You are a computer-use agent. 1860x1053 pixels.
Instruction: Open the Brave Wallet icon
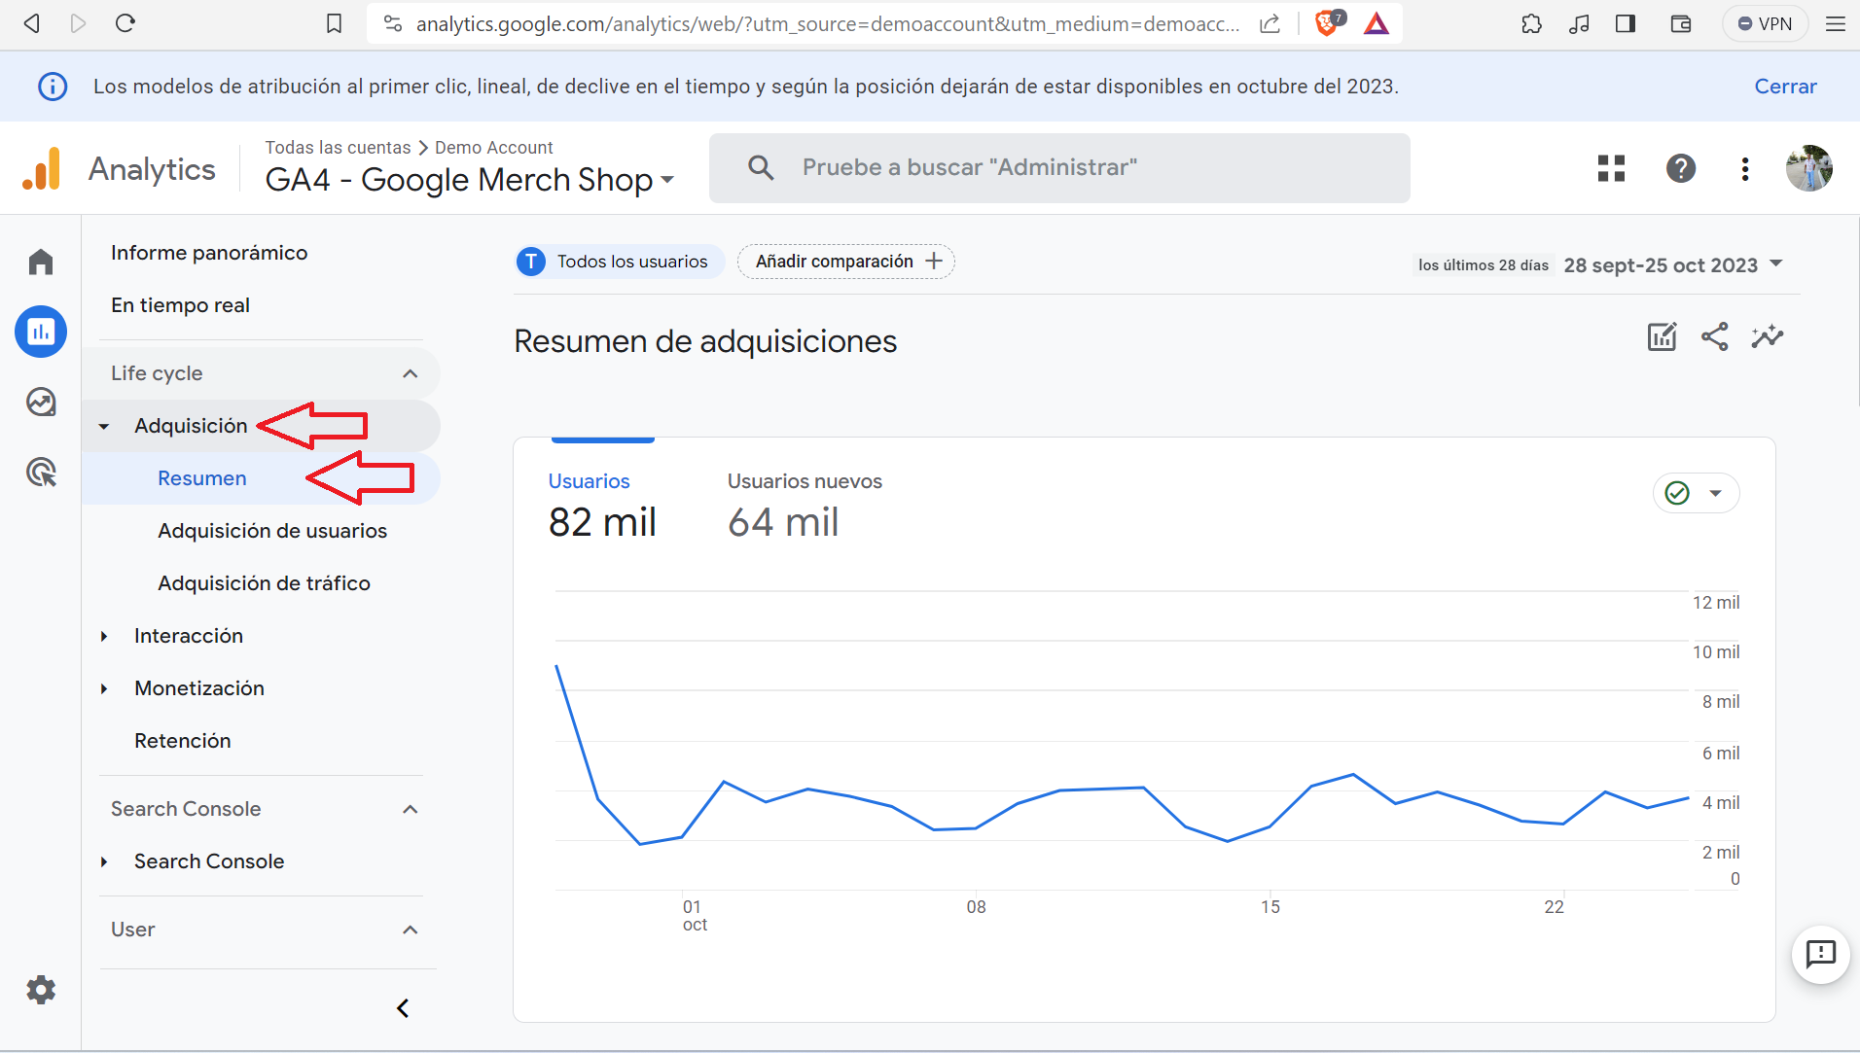(1681, 23)
